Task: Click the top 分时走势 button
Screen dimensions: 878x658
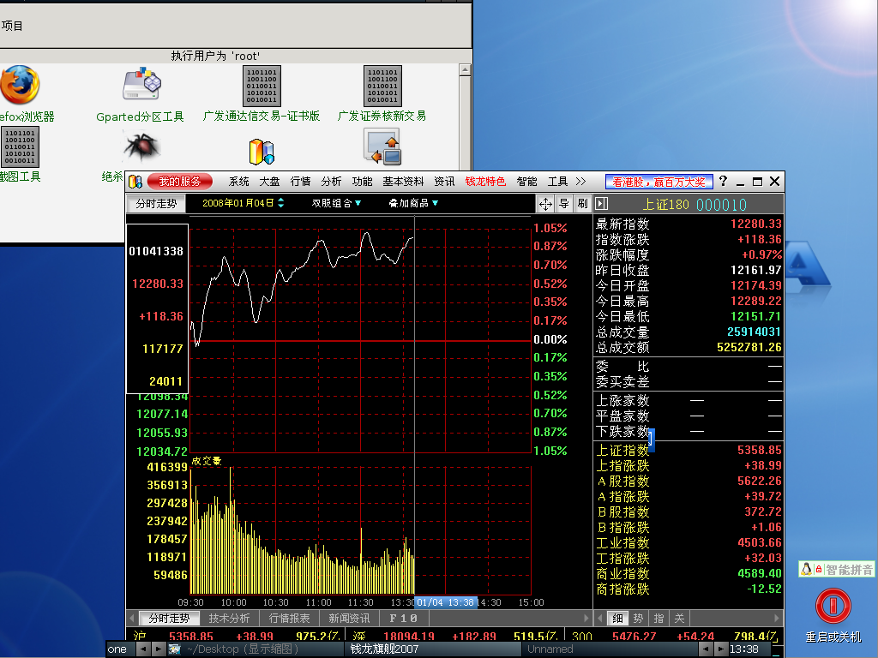Action: click(156, 204)
